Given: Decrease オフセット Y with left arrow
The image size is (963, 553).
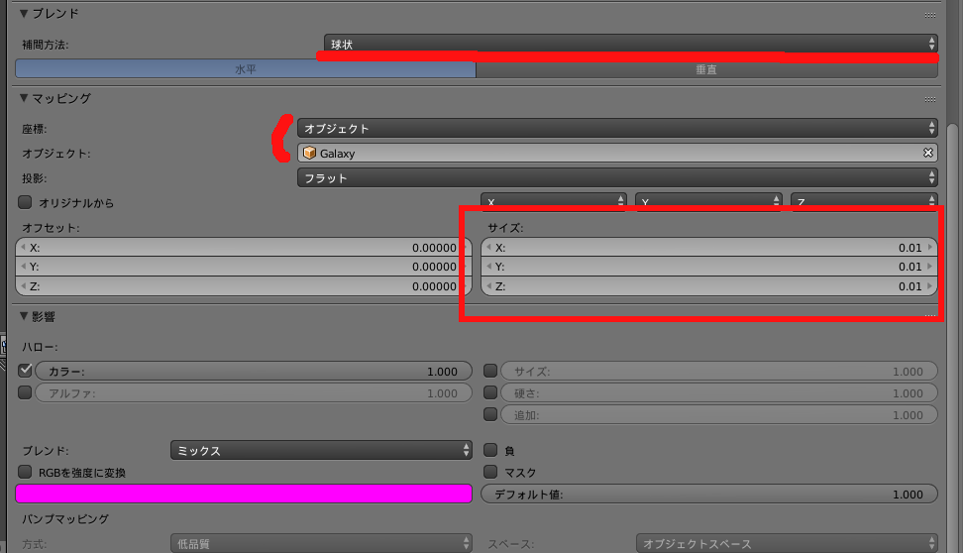Looking at the screenshot, I should pyautogui.click(x=24, y=266).
